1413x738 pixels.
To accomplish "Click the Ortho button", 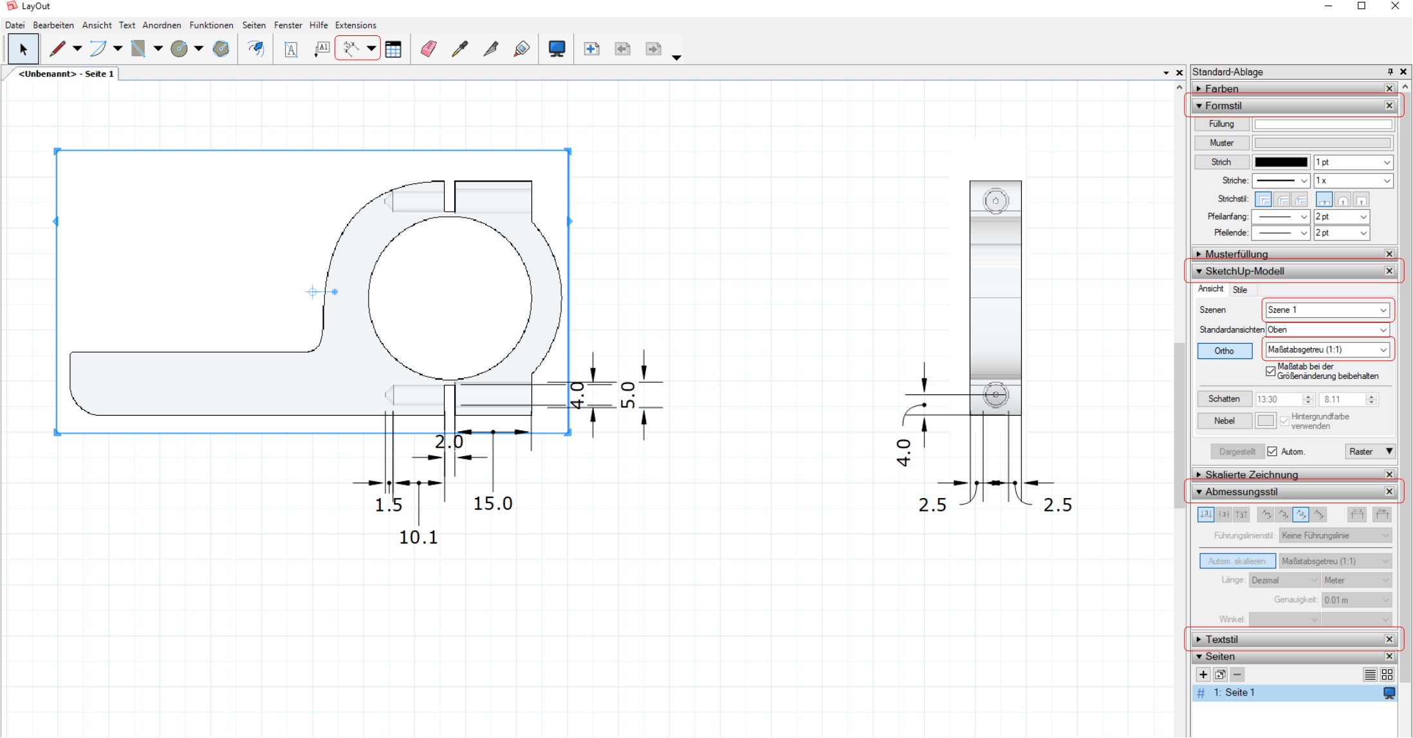I will 1224,351.
